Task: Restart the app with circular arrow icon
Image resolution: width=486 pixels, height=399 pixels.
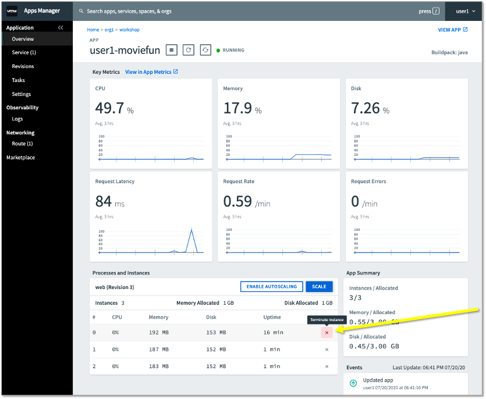Action: [x=189, y=50]
